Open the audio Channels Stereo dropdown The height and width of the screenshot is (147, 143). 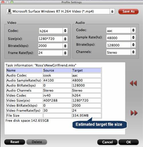click(x=133, y=52)
